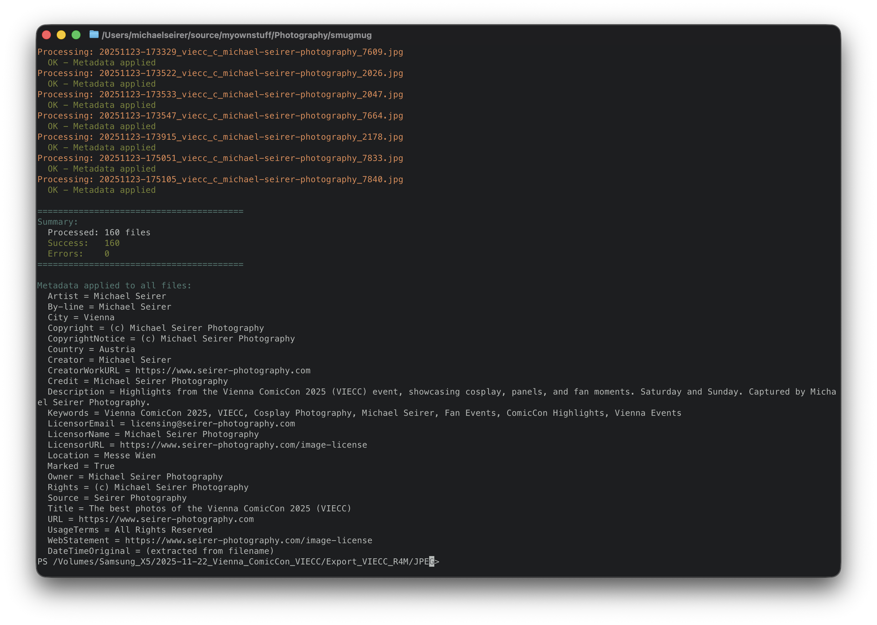The image size is (877, 625).
Task: Click the folder icon in the title bar
Action: (94, 35)
